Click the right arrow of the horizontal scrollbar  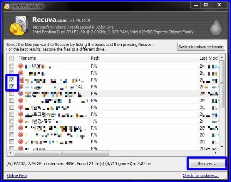coord(216,153)
